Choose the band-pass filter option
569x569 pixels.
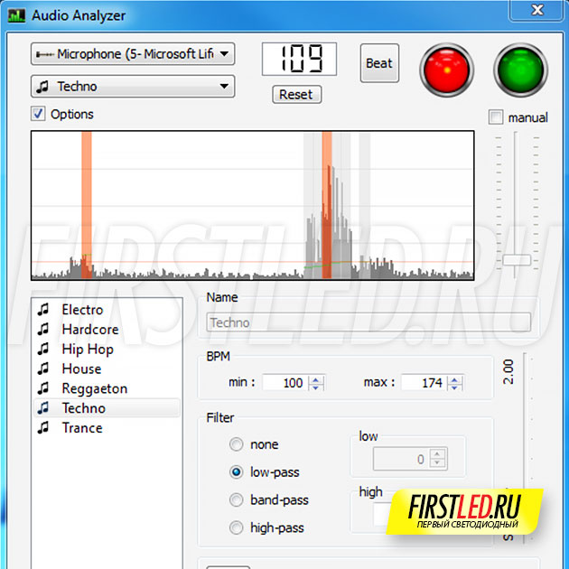click(x=237, y=499)
